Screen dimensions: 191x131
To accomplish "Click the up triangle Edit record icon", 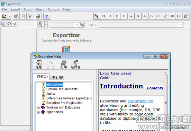I will pyautogui.click(x=145, y=16).
